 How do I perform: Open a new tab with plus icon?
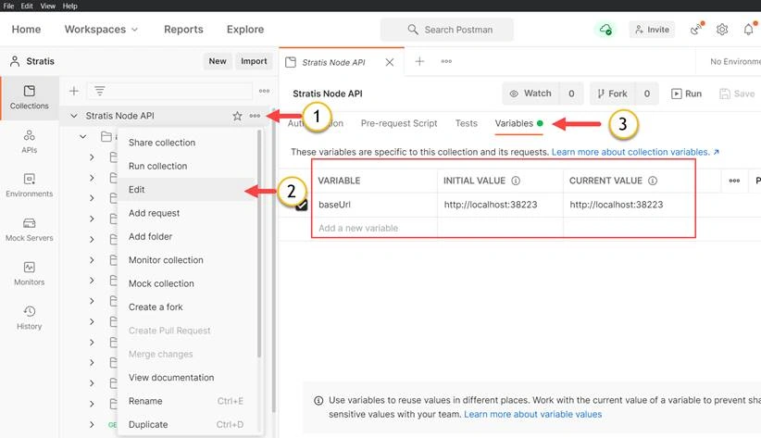[x=419, y=61]
